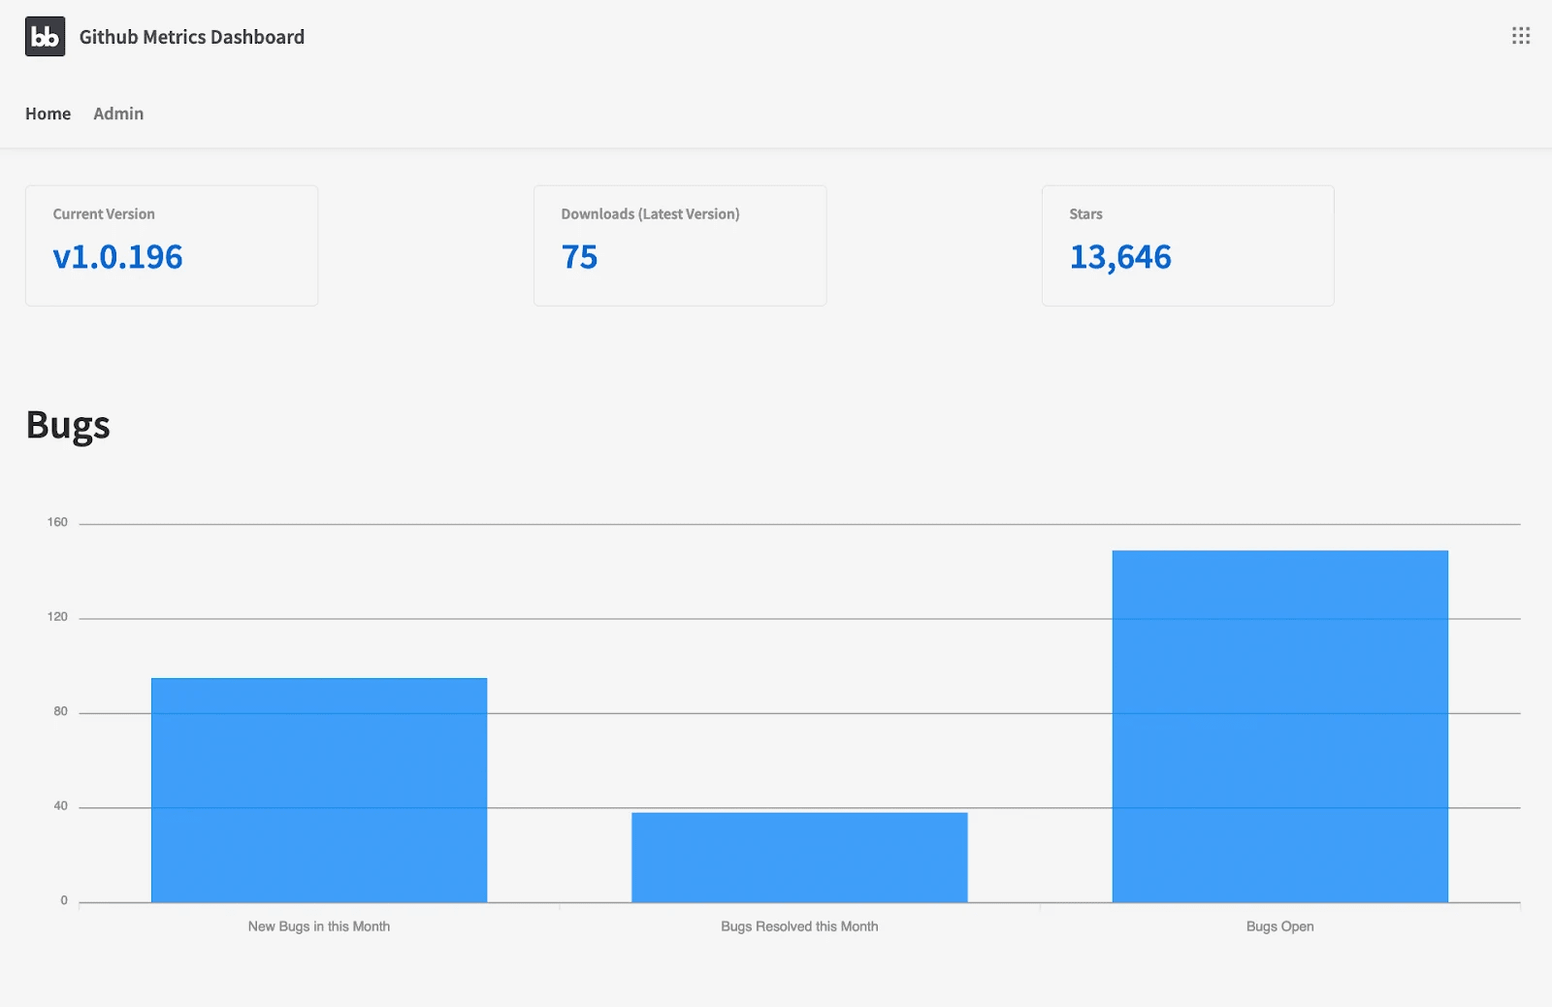This screenshot has height=1007, width=1552.
Task: Click the 40 y-axis label
Action: click(60, 805)
